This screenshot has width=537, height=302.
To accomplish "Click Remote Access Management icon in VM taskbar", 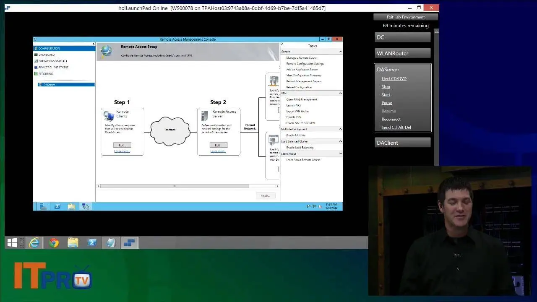I will 86,206.
